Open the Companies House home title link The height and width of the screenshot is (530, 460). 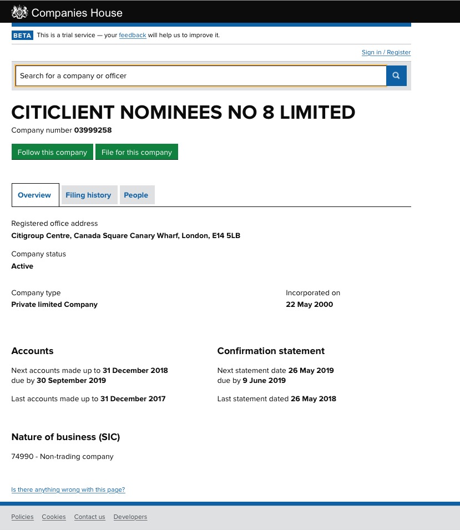(x=77, y=13)
